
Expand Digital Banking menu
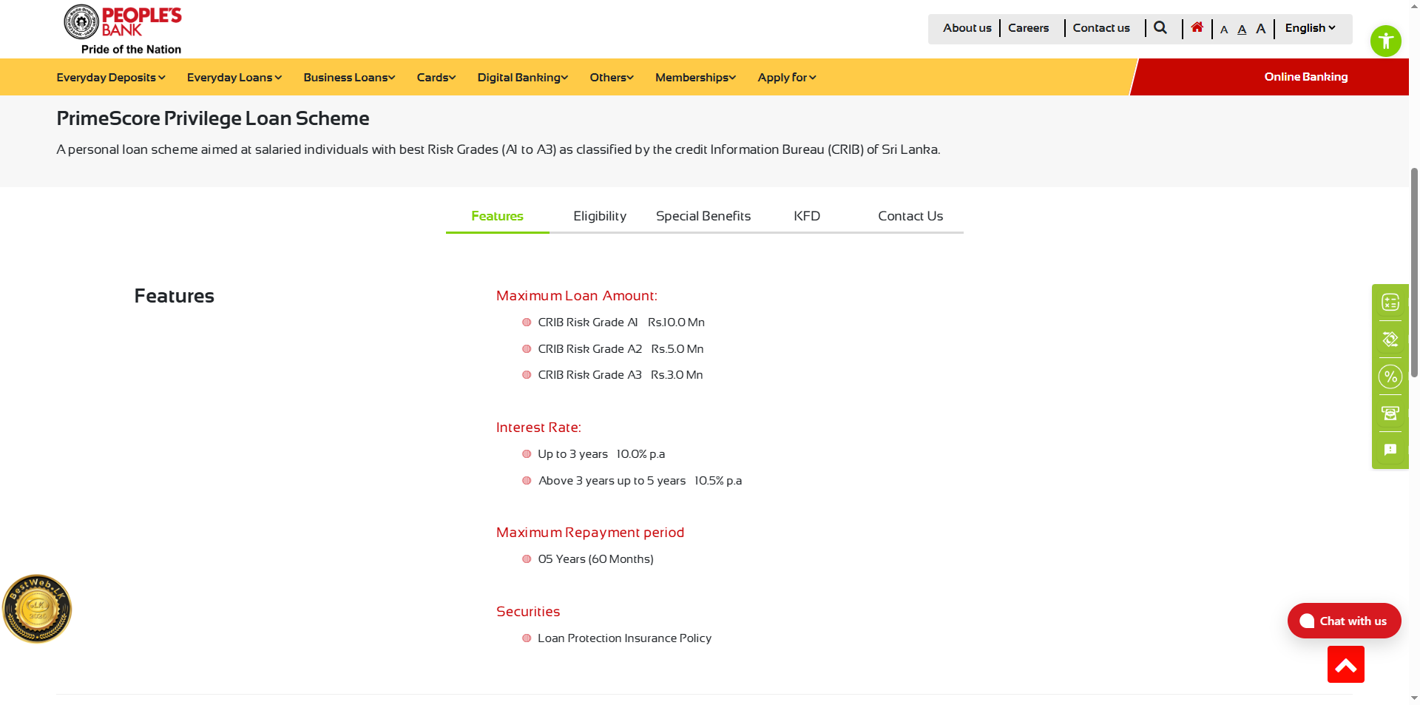point(523,78)
